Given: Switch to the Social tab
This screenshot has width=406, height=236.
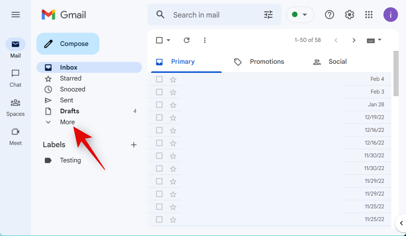Looking at the screenshot, I should 337,62.
